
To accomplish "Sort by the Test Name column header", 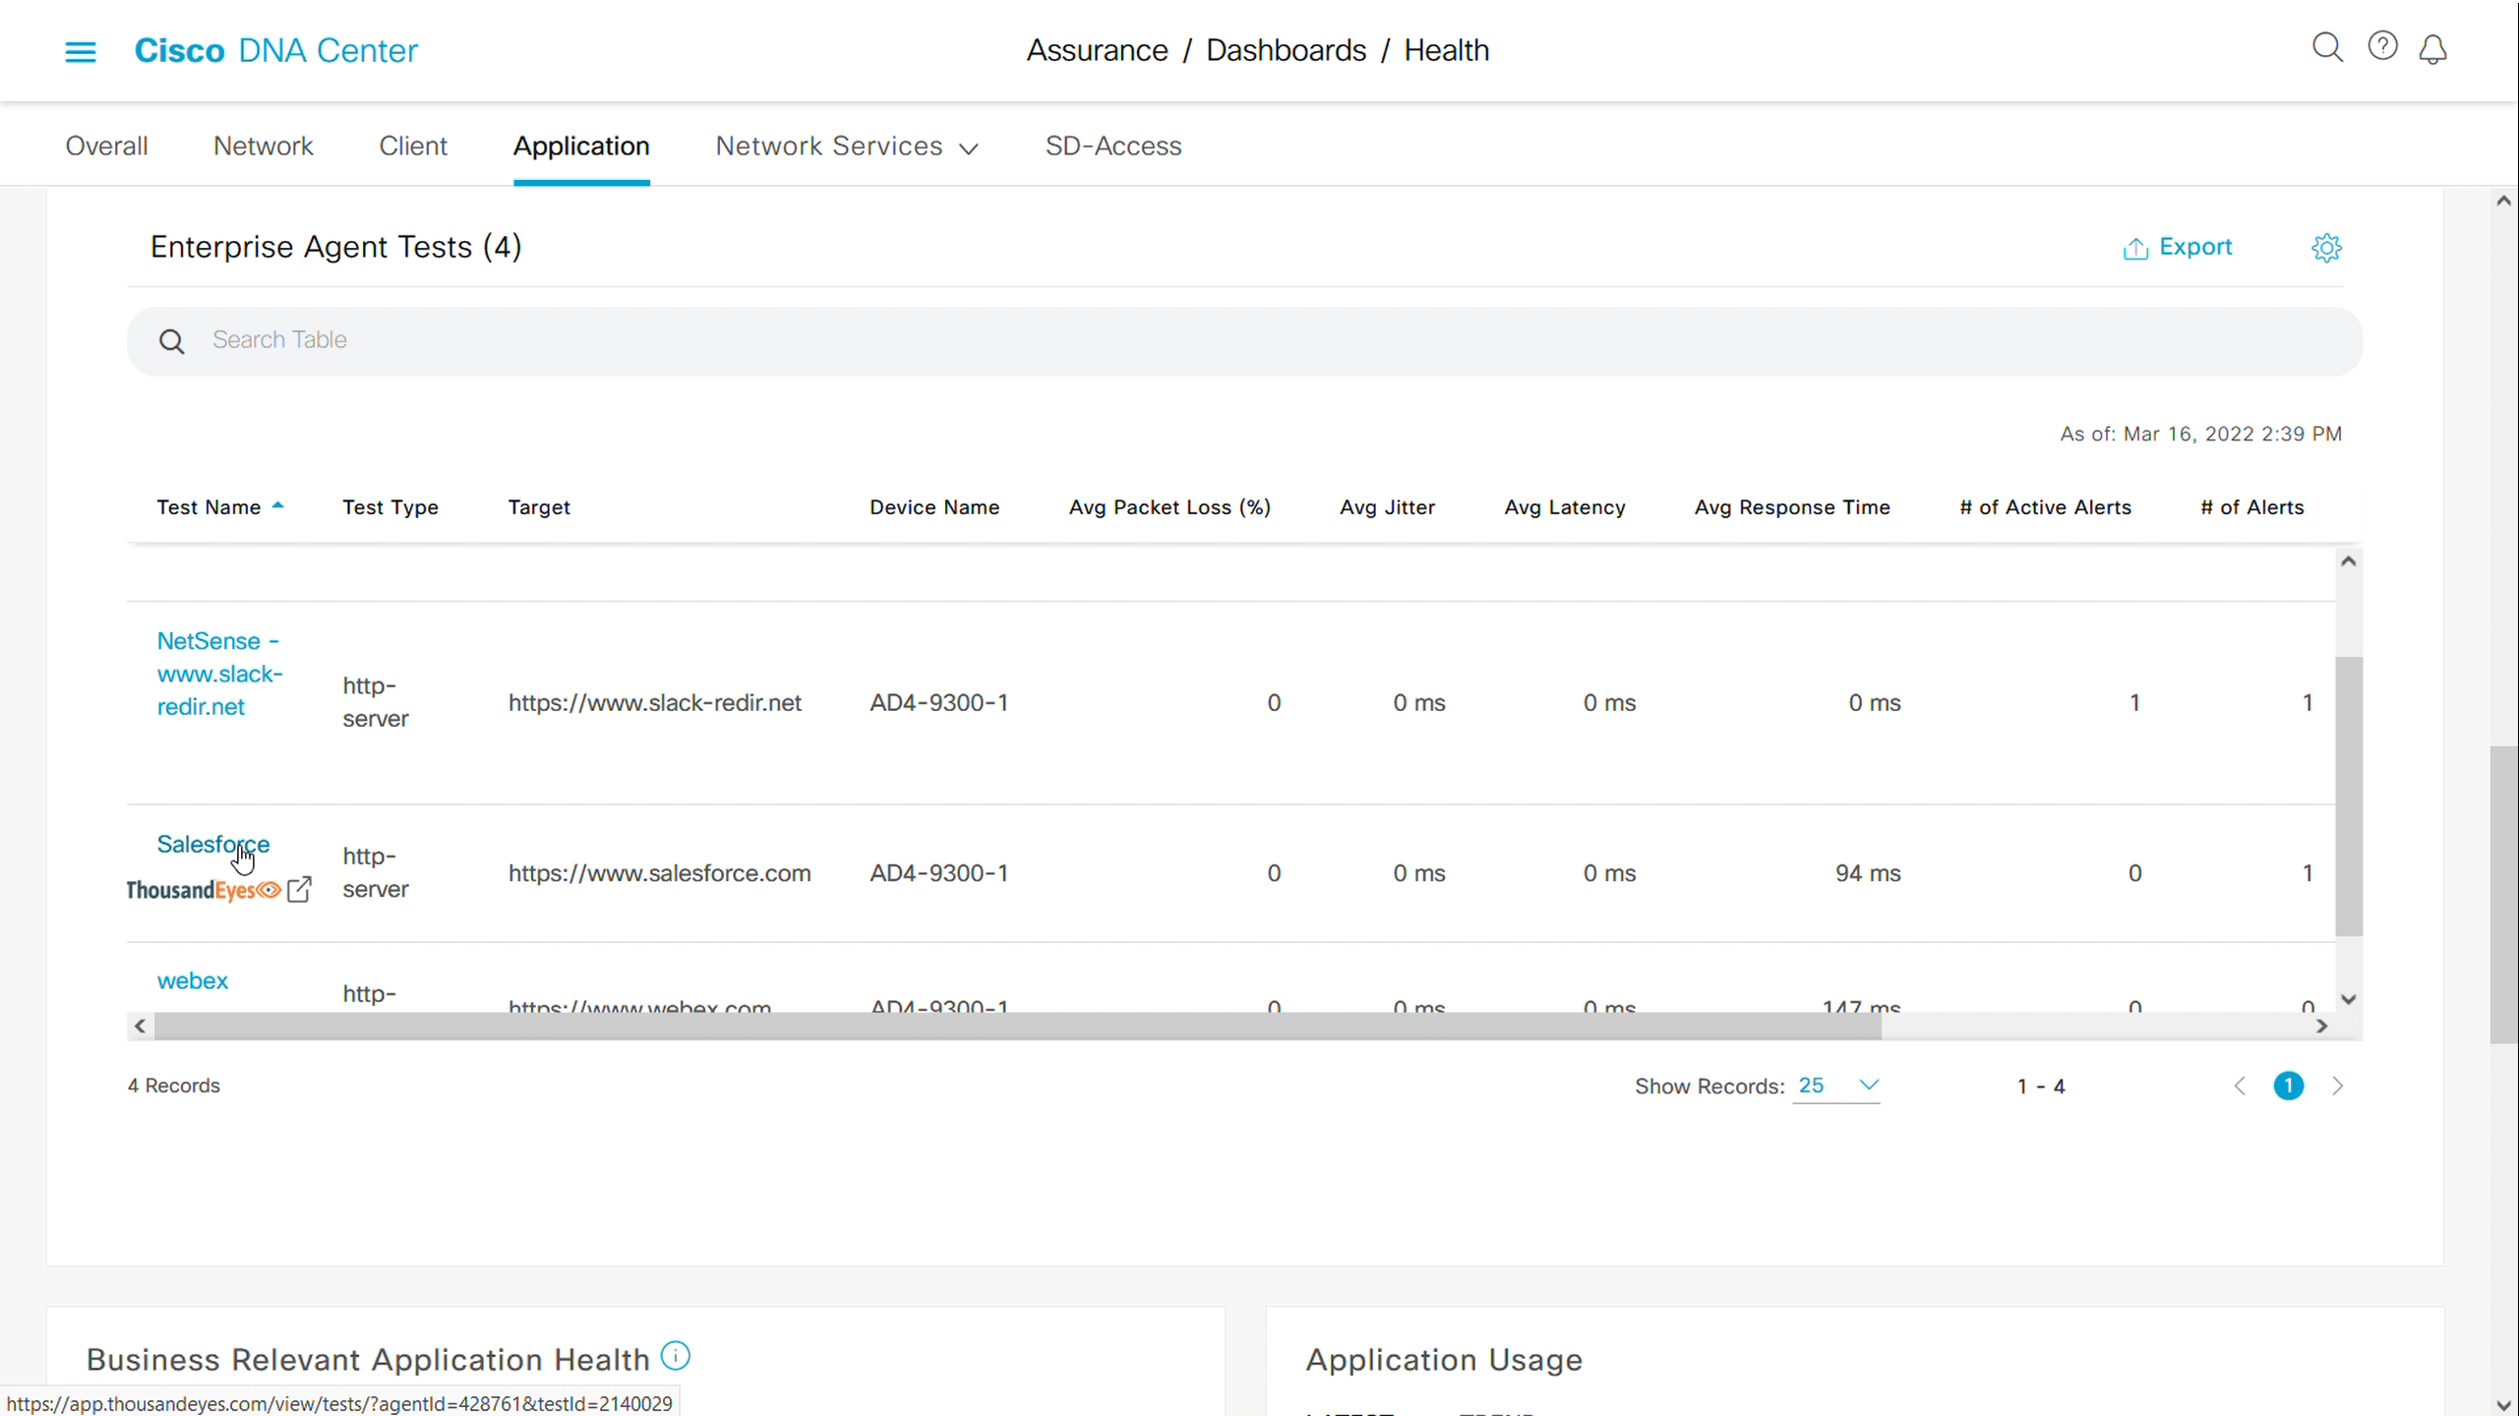I will 209,507.
